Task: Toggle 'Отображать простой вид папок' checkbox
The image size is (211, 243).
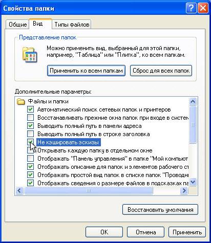Action: [30, 175]
